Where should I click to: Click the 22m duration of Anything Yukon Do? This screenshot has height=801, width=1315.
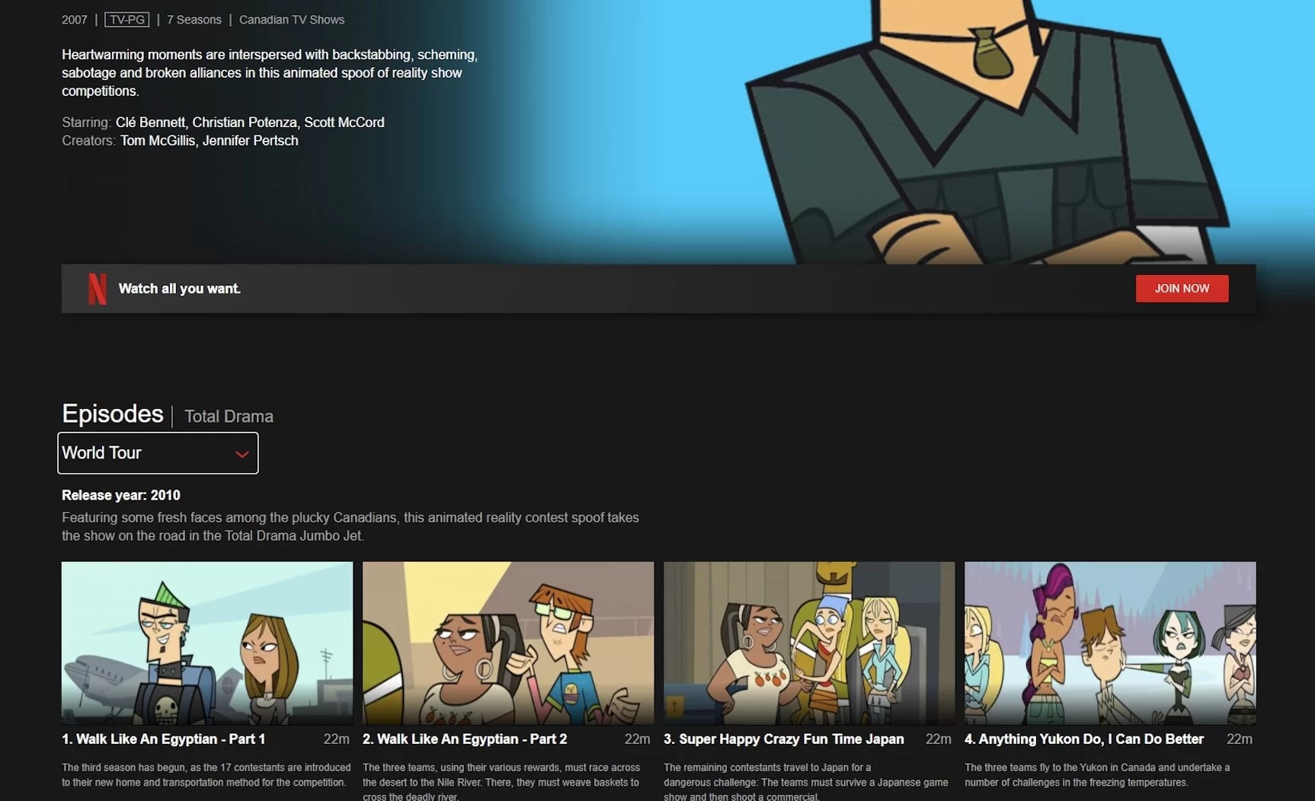1240,739
